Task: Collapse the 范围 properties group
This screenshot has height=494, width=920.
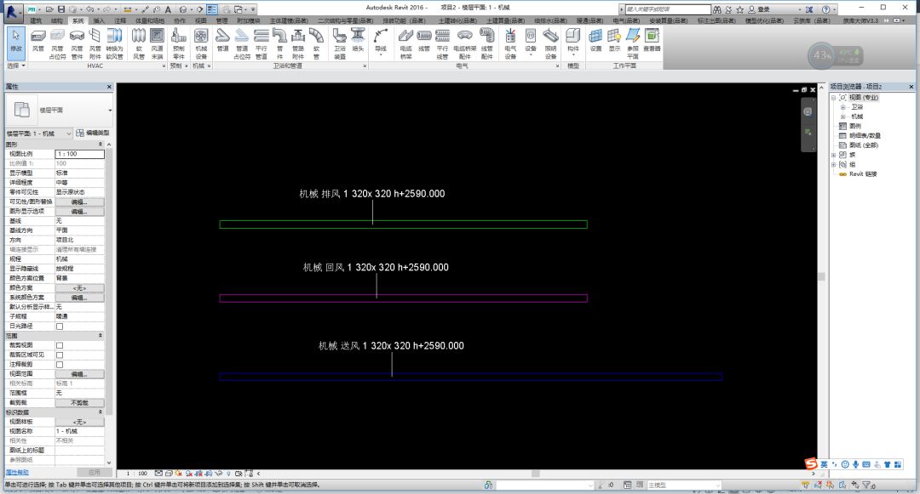Action: tap(101, 335)
